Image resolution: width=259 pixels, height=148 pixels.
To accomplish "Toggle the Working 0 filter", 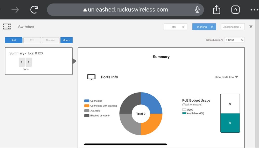I will [204, 27].
